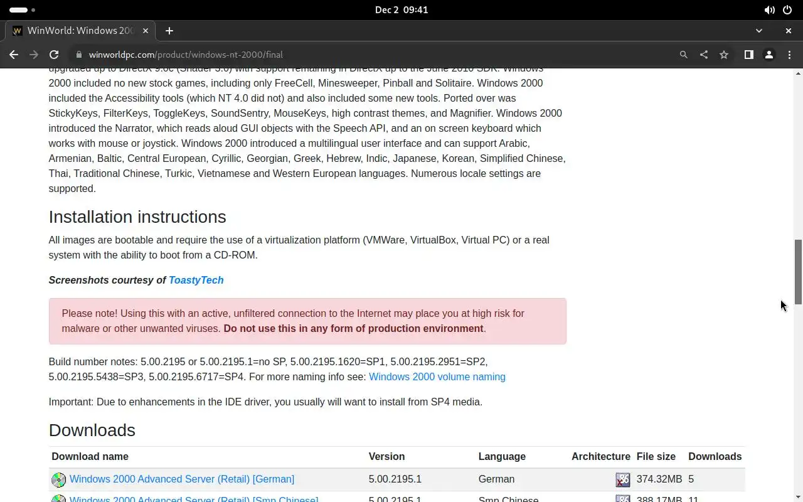
Task: Click the Downloads column header
Action: 715,456
